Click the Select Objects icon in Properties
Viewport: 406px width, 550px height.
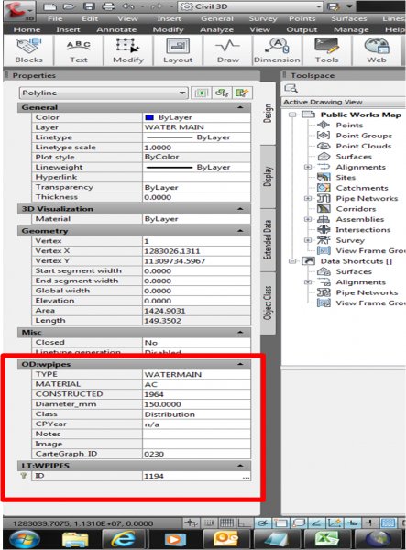tap(222, 93)
